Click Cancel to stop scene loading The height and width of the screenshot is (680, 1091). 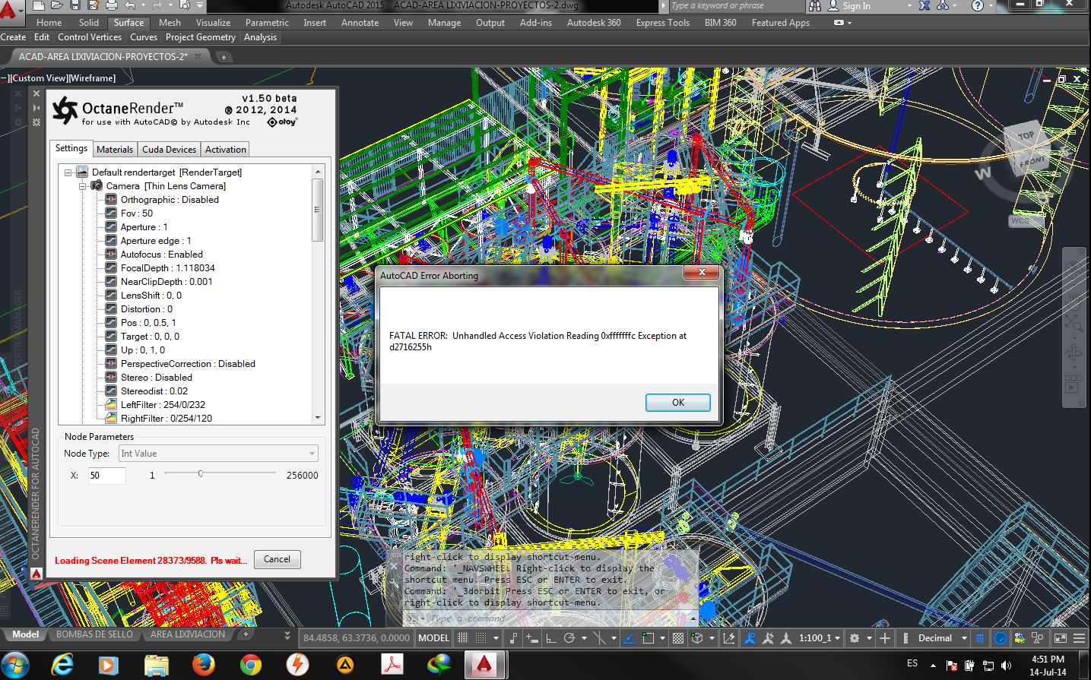click(277, 559)
